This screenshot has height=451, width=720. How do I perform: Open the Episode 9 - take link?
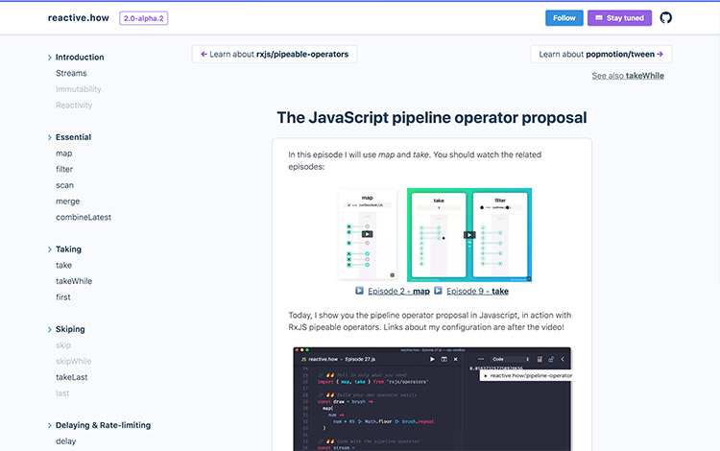pyautogui.click(x=477, y=292)
